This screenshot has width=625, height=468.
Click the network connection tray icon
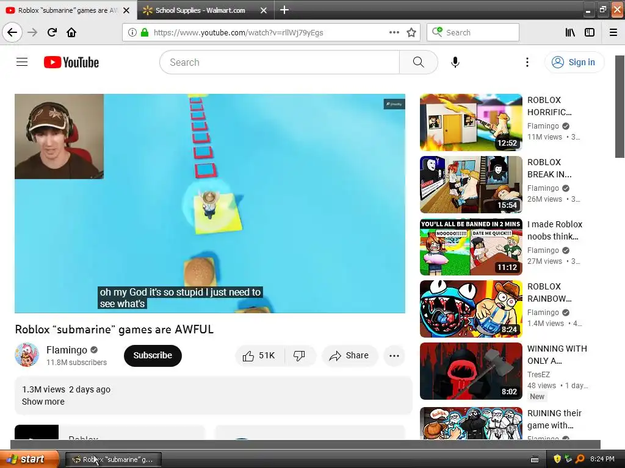tap(568, 459)
